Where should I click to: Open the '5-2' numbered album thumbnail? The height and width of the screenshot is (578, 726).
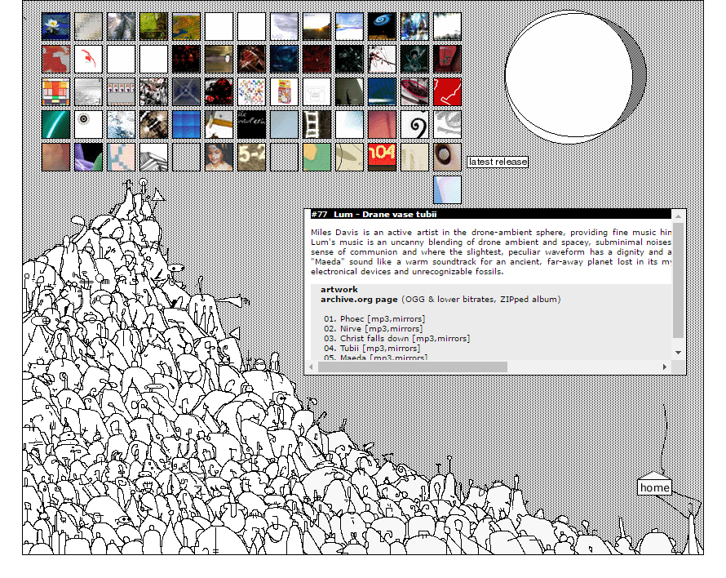pyautogui.click(x=251, y=156)
